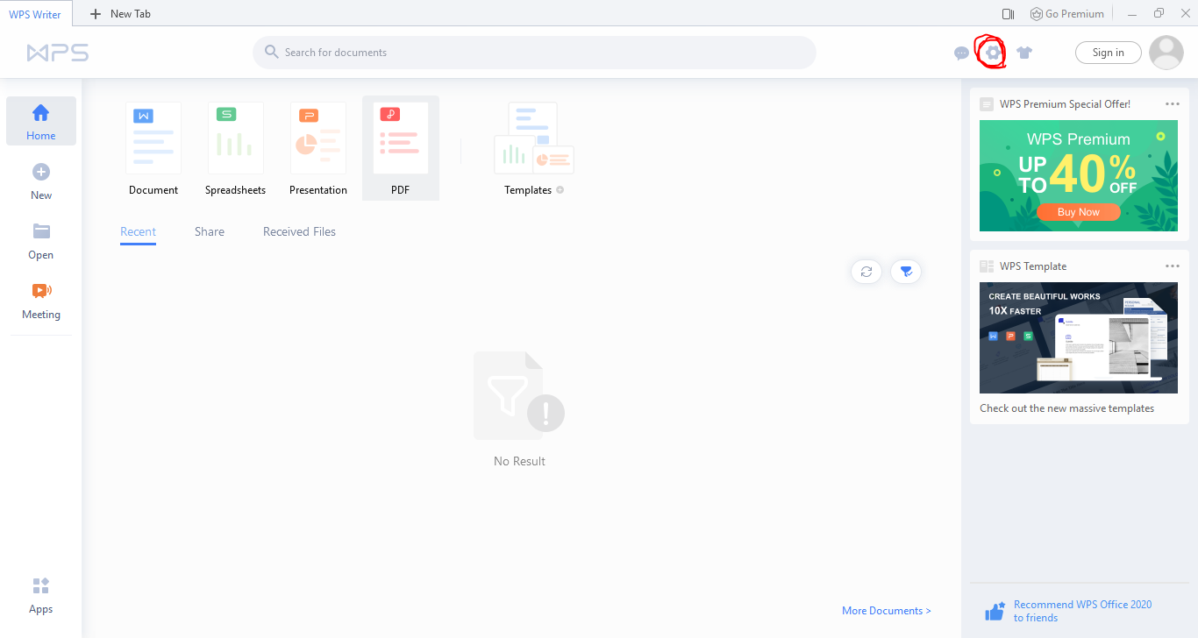
Task: Open the More Documents link
Action: pos(887,611)
